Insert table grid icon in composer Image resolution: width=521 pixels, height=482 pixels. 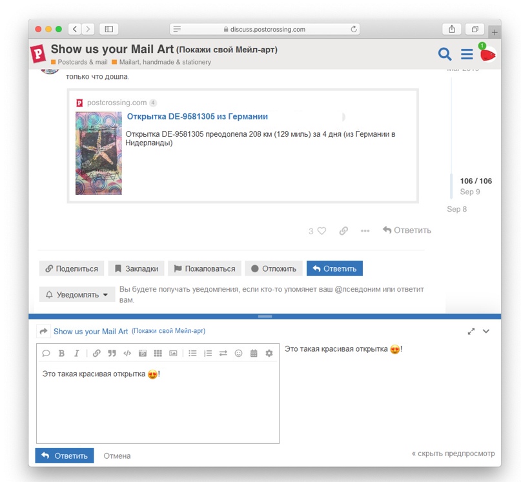[x=158, y=353]
